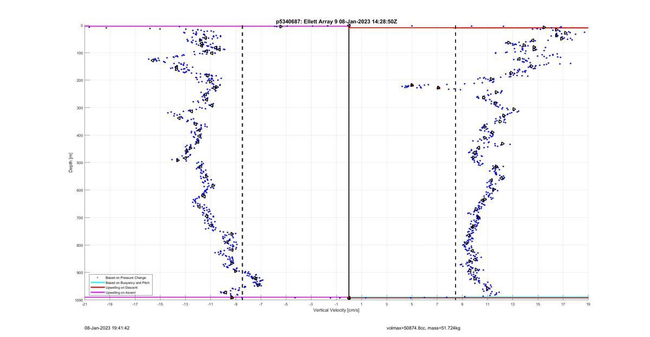Screen dimensions: 650x337
Task: Click y-axis depth tick label '600'
Action: 79,190
